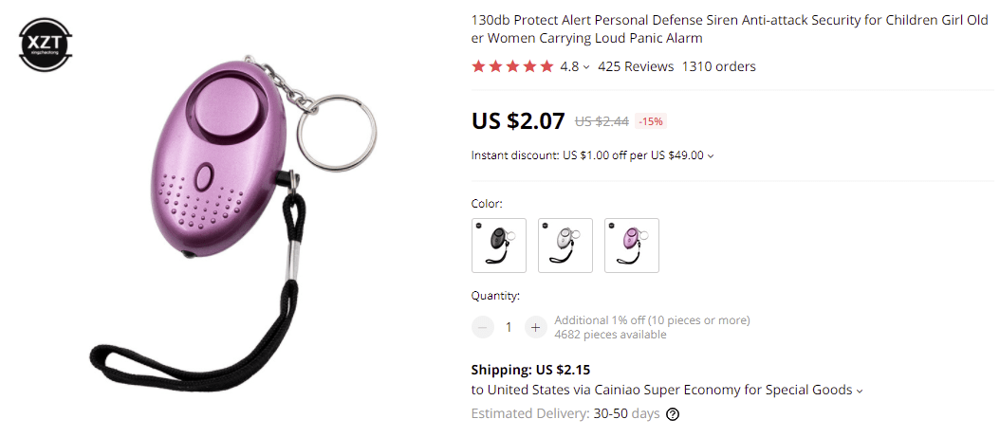The width and height of the screenshot is (1000, 437).
Task: Expand the 4.8 rating breakdown chevron
Action: pyautogui.click(x=586, y=67)
